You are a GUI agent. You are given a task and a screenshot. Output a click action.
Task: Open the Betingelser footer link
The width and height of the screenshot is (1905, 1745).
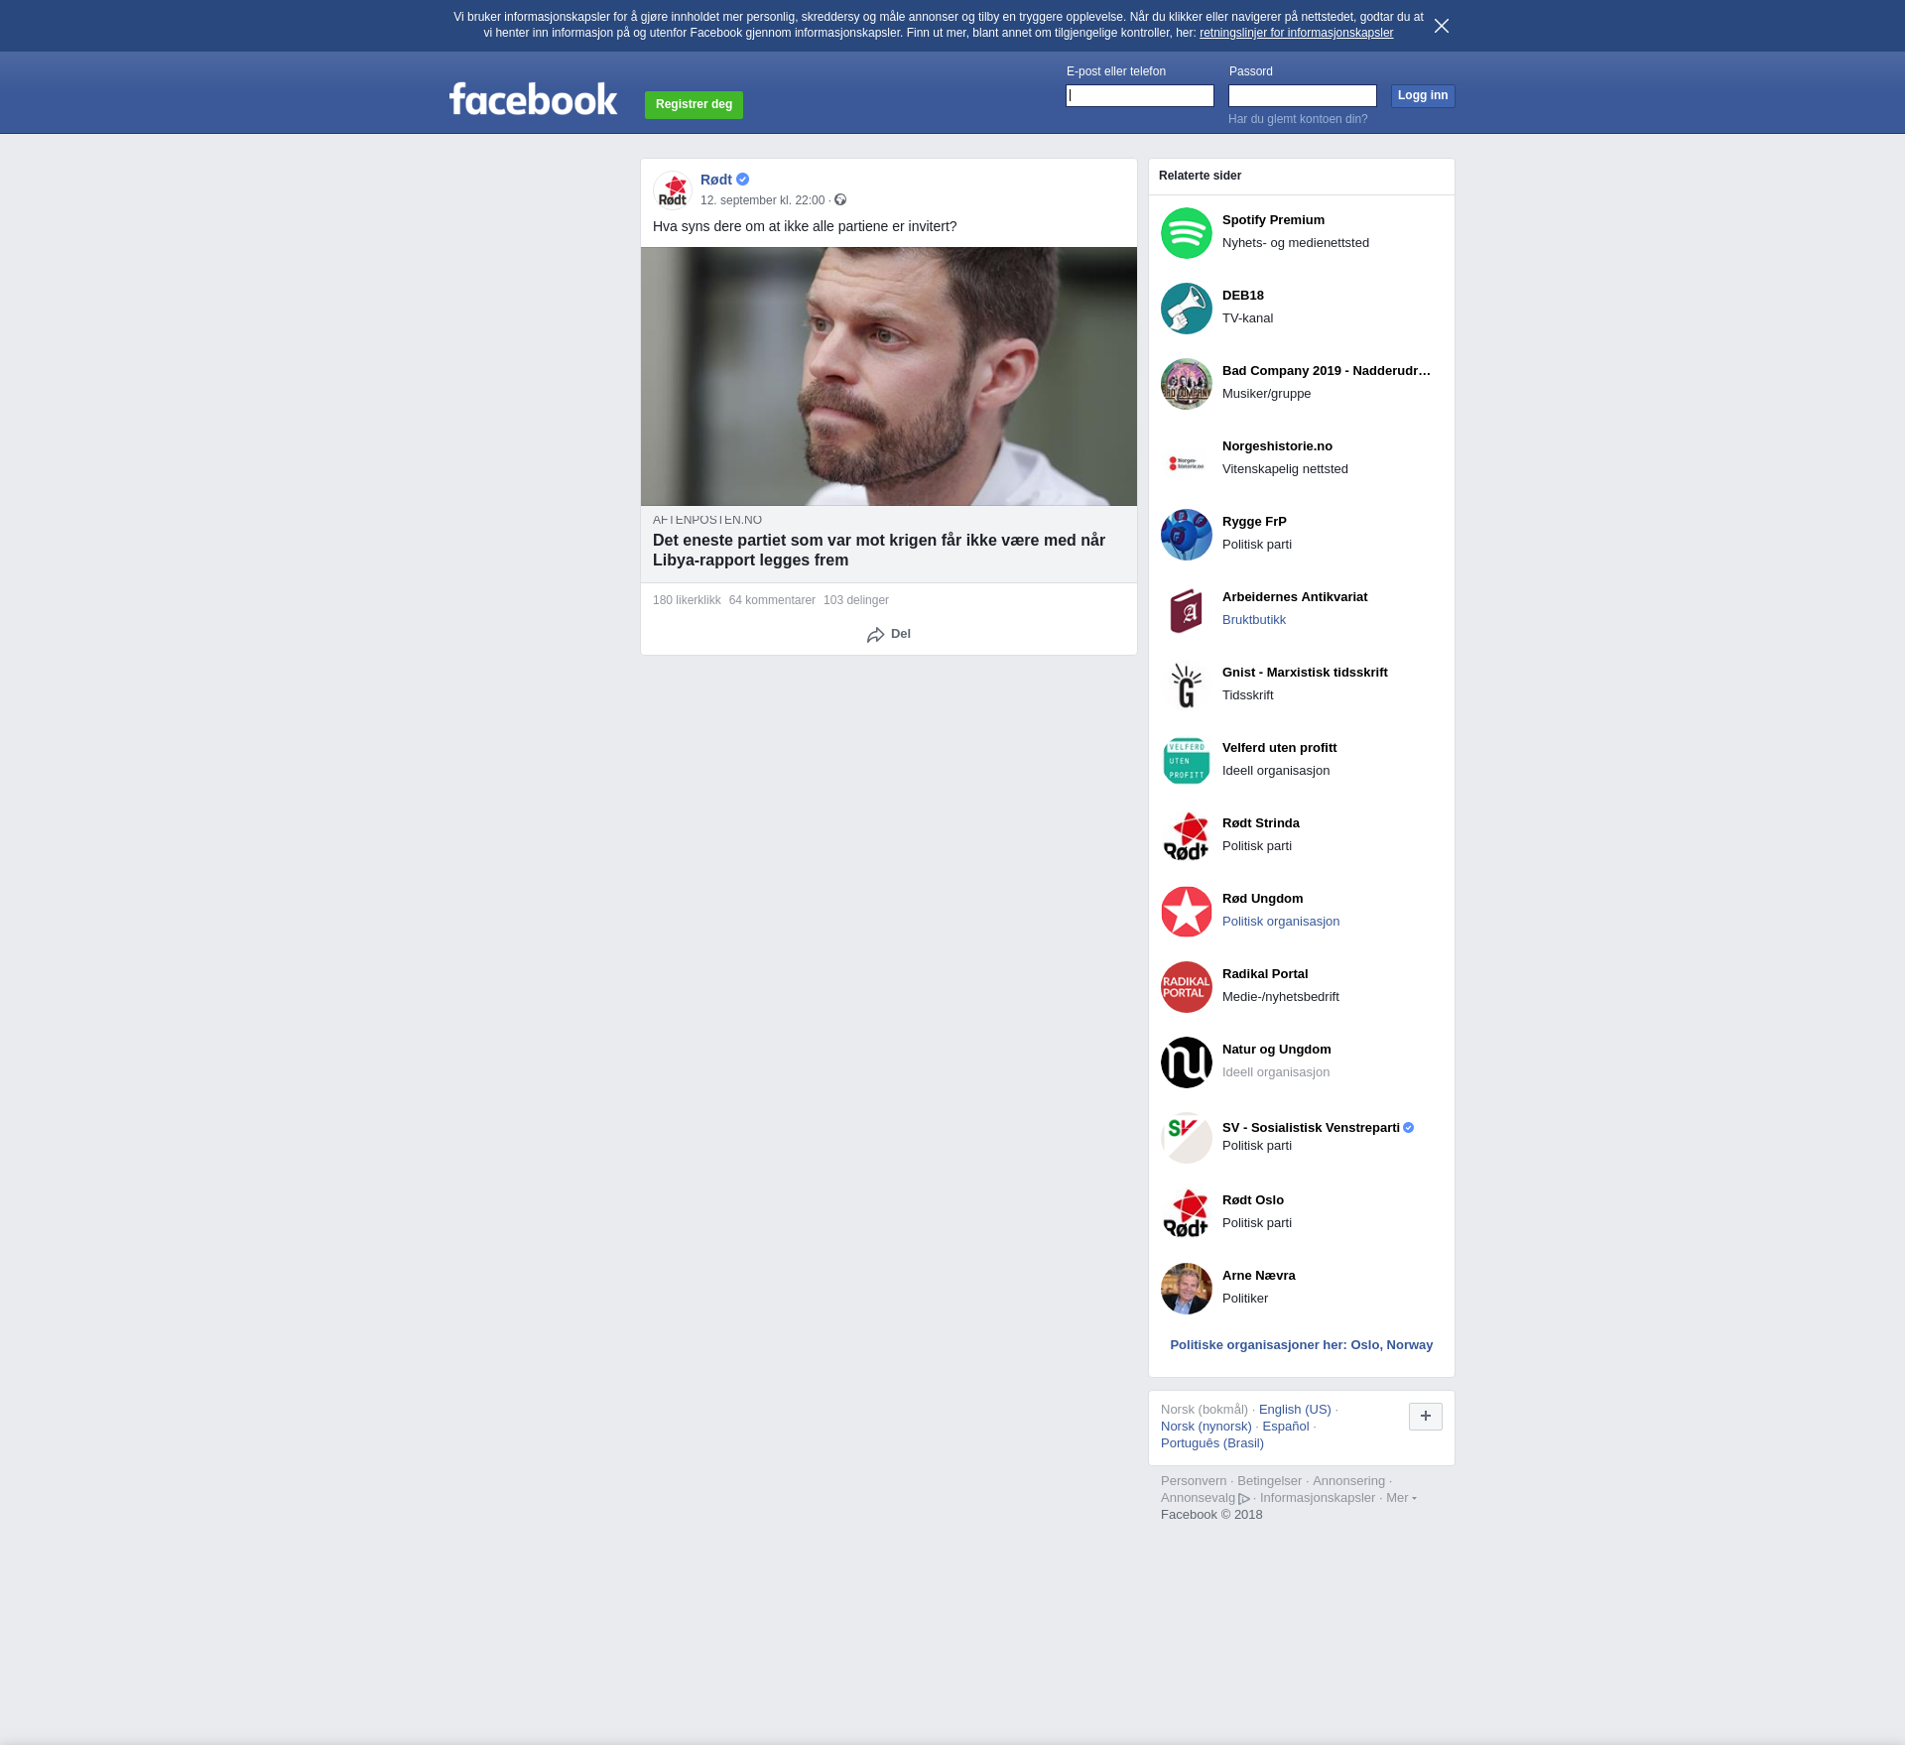pos(1269,1481)
